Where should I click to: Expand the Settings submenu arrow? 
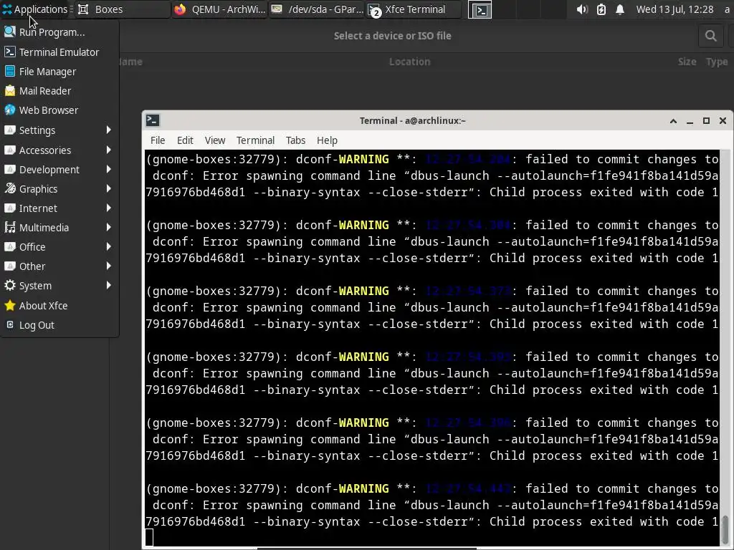click(x=109, y=130)
